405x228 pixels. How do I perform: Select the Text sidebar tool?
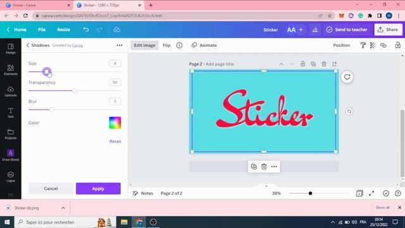[x=11, y=113]
